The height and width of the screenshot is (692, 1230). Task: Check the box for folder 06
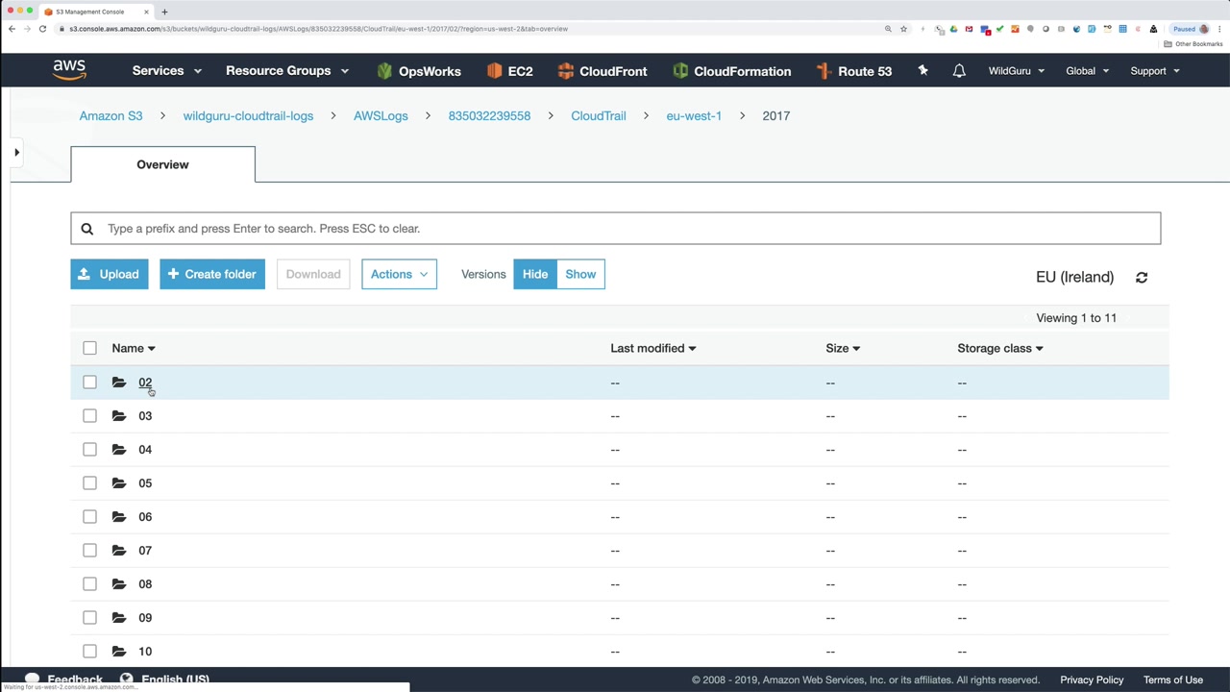pyautogui.click(x=89, y=517)
